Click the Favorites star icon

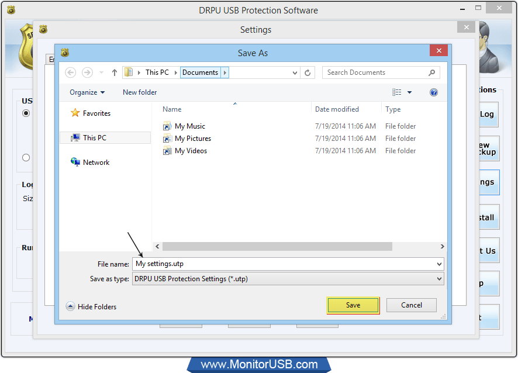75,113
